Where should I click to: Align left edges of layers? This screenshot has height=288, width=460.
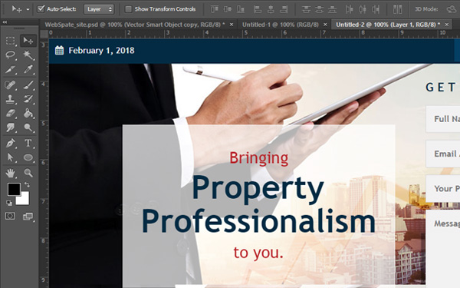point(258,9)
